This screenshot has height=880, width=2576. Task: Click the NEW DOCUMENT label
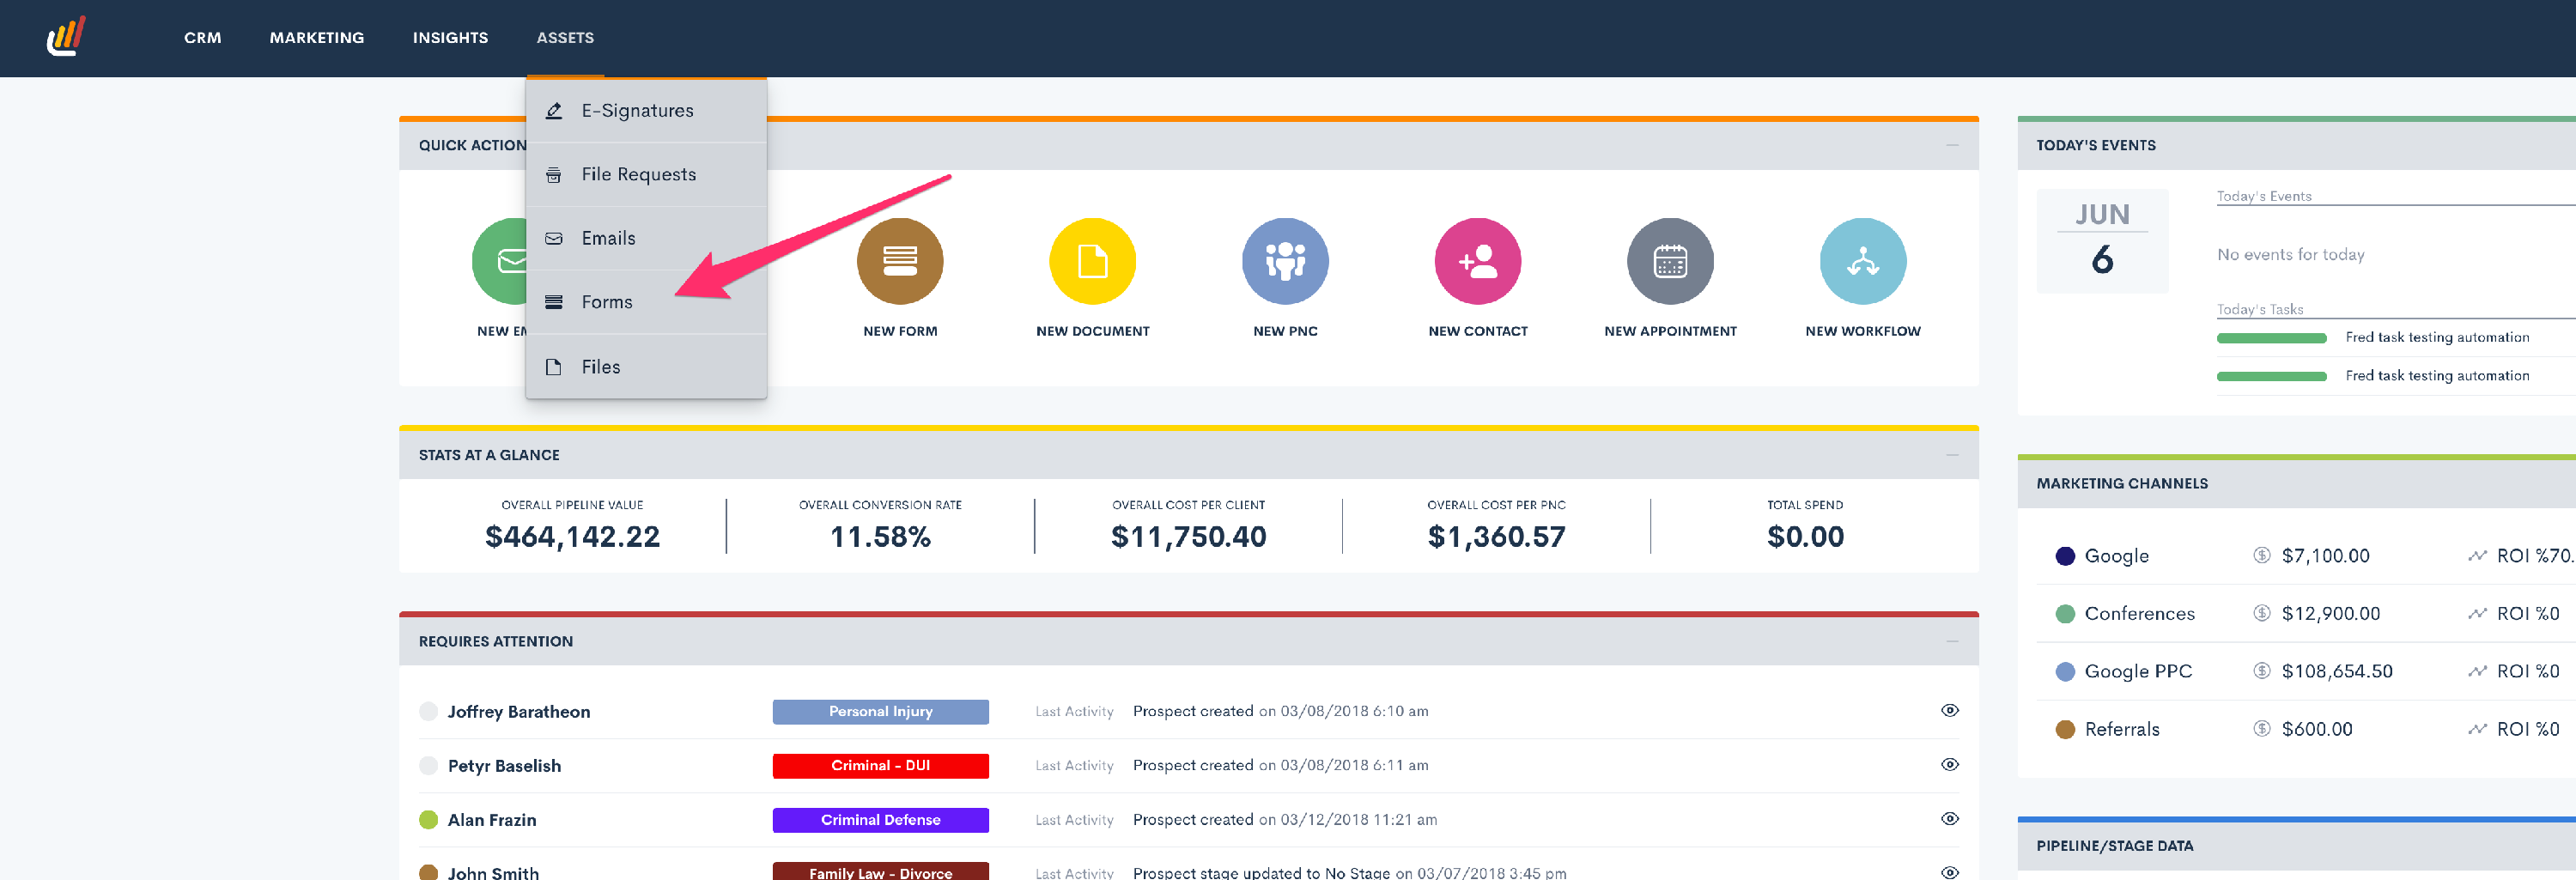pyautogui.click(x=1092, y=331)
